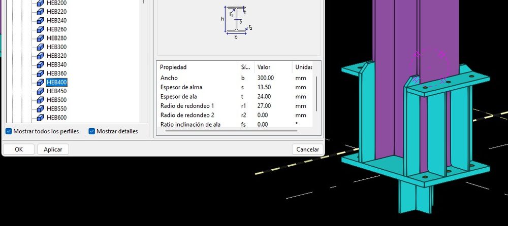This screenshot has height=226, width=508.
Task: Select highlighted HEB400 tree entry
Action: pyautogui.click(x=57, y=82)
